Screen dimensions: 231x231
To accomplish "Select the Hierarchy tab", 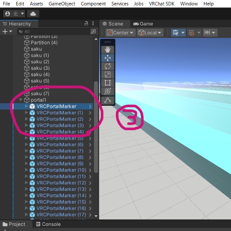I will coord(19,24).
